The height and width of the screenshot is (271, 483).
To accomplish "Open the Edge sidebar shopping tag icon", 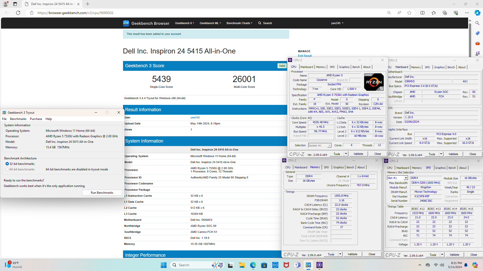I will click(477, 33).
